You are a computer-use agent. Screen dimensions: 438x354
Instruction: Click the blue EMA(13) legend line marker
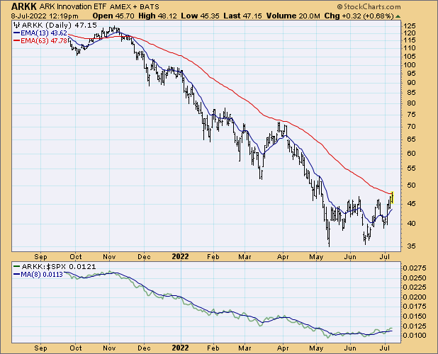click(17, 33)
